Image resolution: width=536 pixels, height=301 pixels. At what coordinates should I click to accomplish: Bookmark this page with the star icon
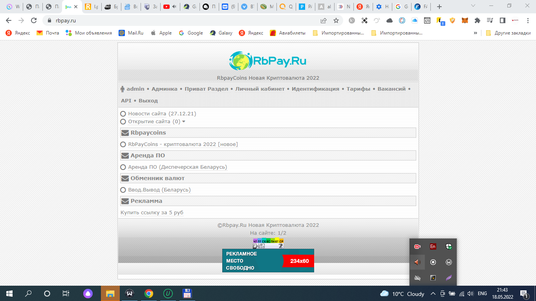(336, 20)
